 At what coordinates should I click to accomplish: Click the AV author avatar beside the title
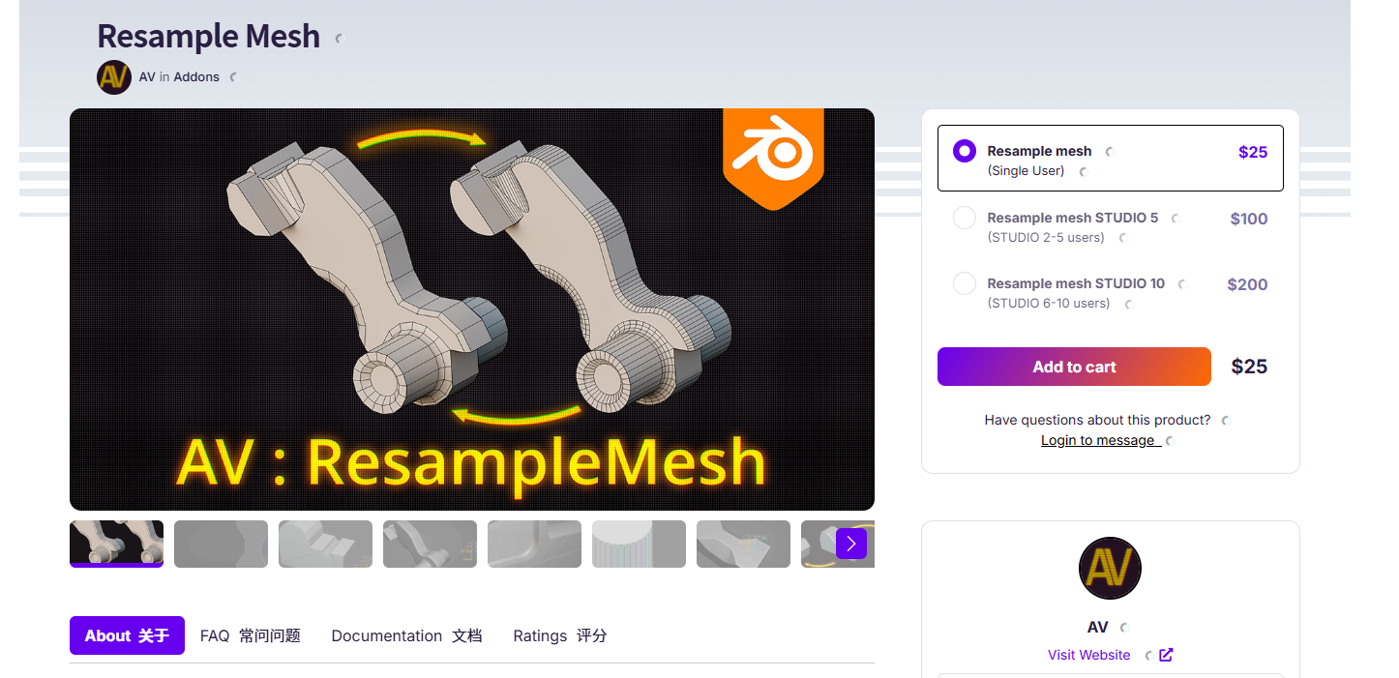[114, 77]
